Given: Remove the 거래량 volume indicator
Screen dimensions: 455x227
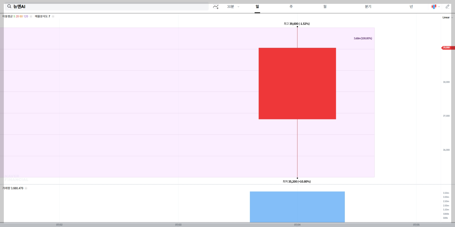Looking at the screenshot, I should coord(26,188).
